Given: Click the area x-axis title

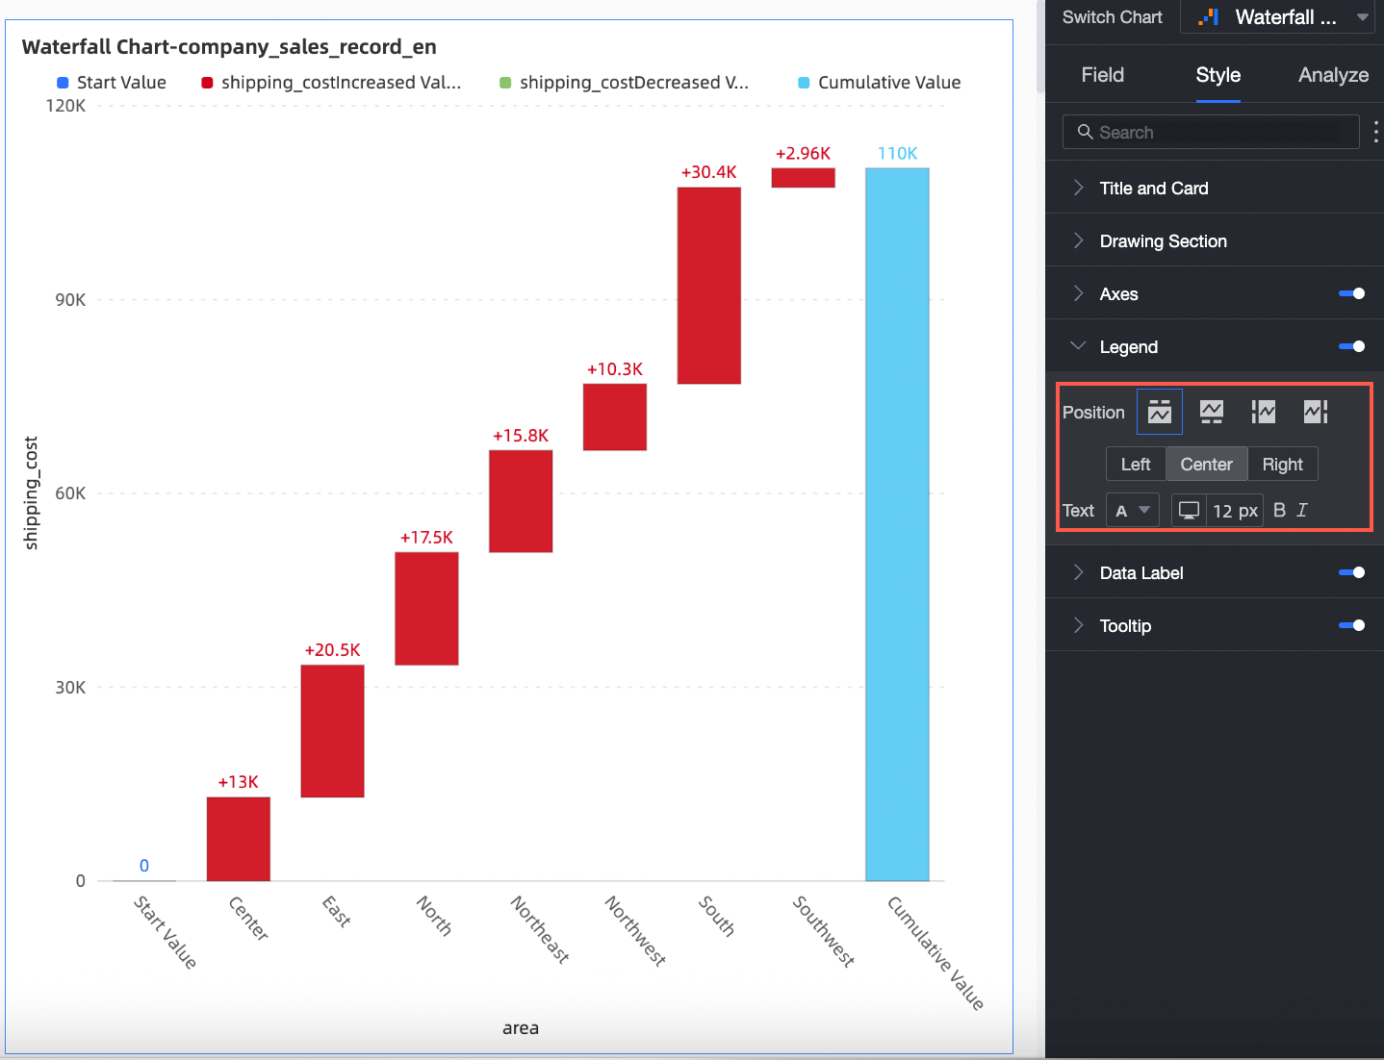Looking at the screenshot, I should pyautogui.click(x=521, y=1027).
